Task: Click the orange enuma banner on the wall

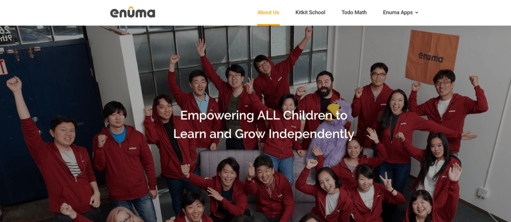Action: pyautogui.click(x=432, y=57)
